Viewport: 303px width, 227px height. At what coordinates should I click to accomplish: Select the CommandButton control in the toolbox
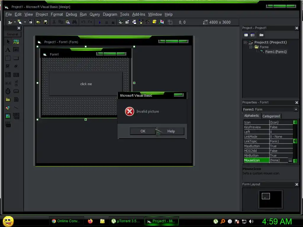click(16, 58)
